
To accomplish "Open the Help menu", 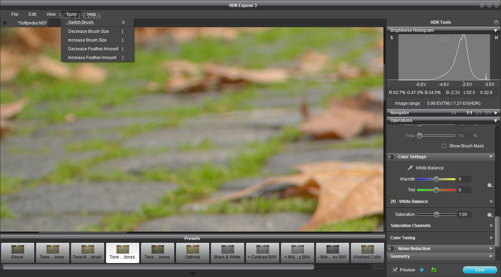I will [92, 14].
